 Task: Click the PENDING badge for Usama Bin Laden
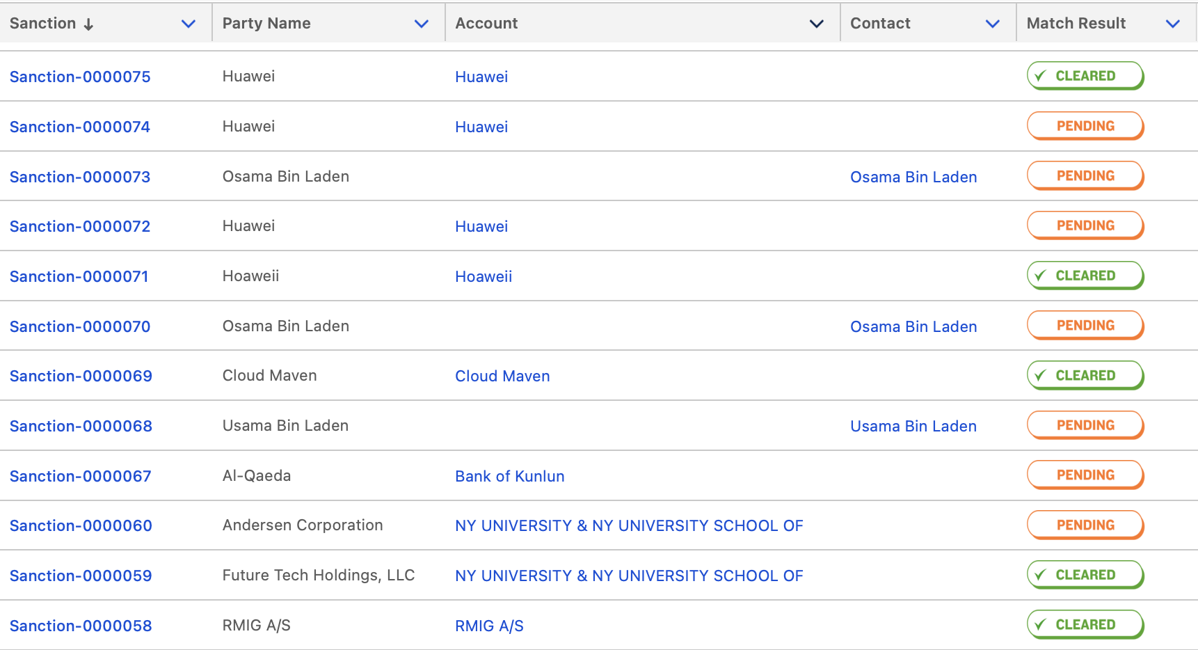coord(1085,425)
